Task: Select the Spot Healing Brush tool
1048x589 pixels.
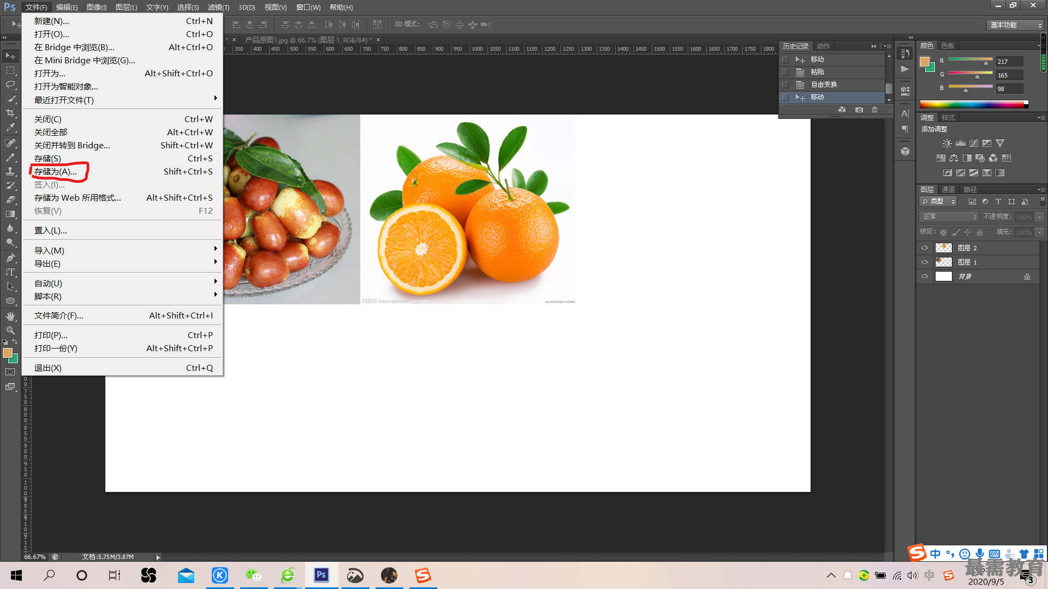Action: [x=10, y=143]
